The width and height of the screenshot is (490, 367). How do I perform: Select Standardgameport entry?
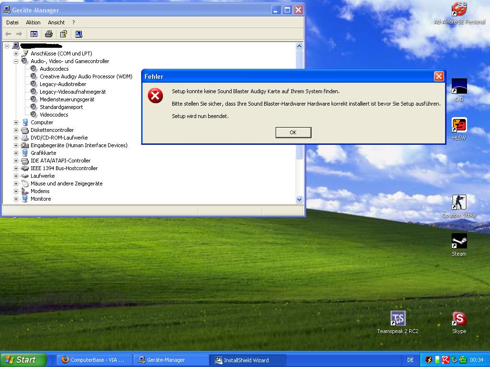(61, 107)
